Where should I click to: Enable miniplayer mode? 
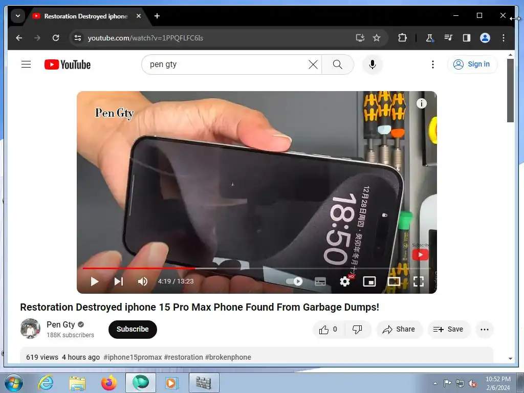tap(369, 281)
